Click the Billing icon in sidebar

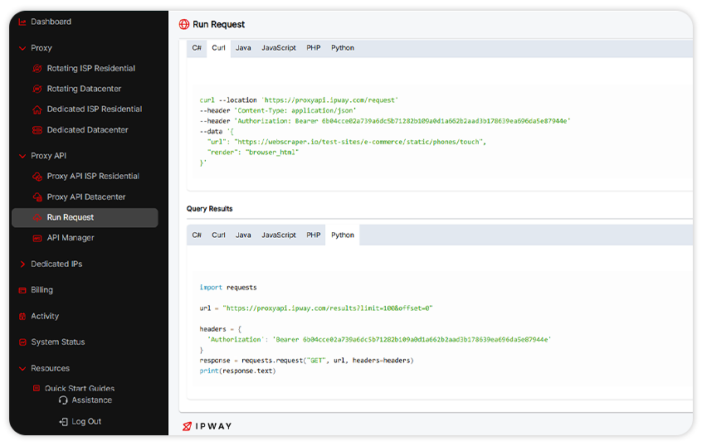pos(22,290)
